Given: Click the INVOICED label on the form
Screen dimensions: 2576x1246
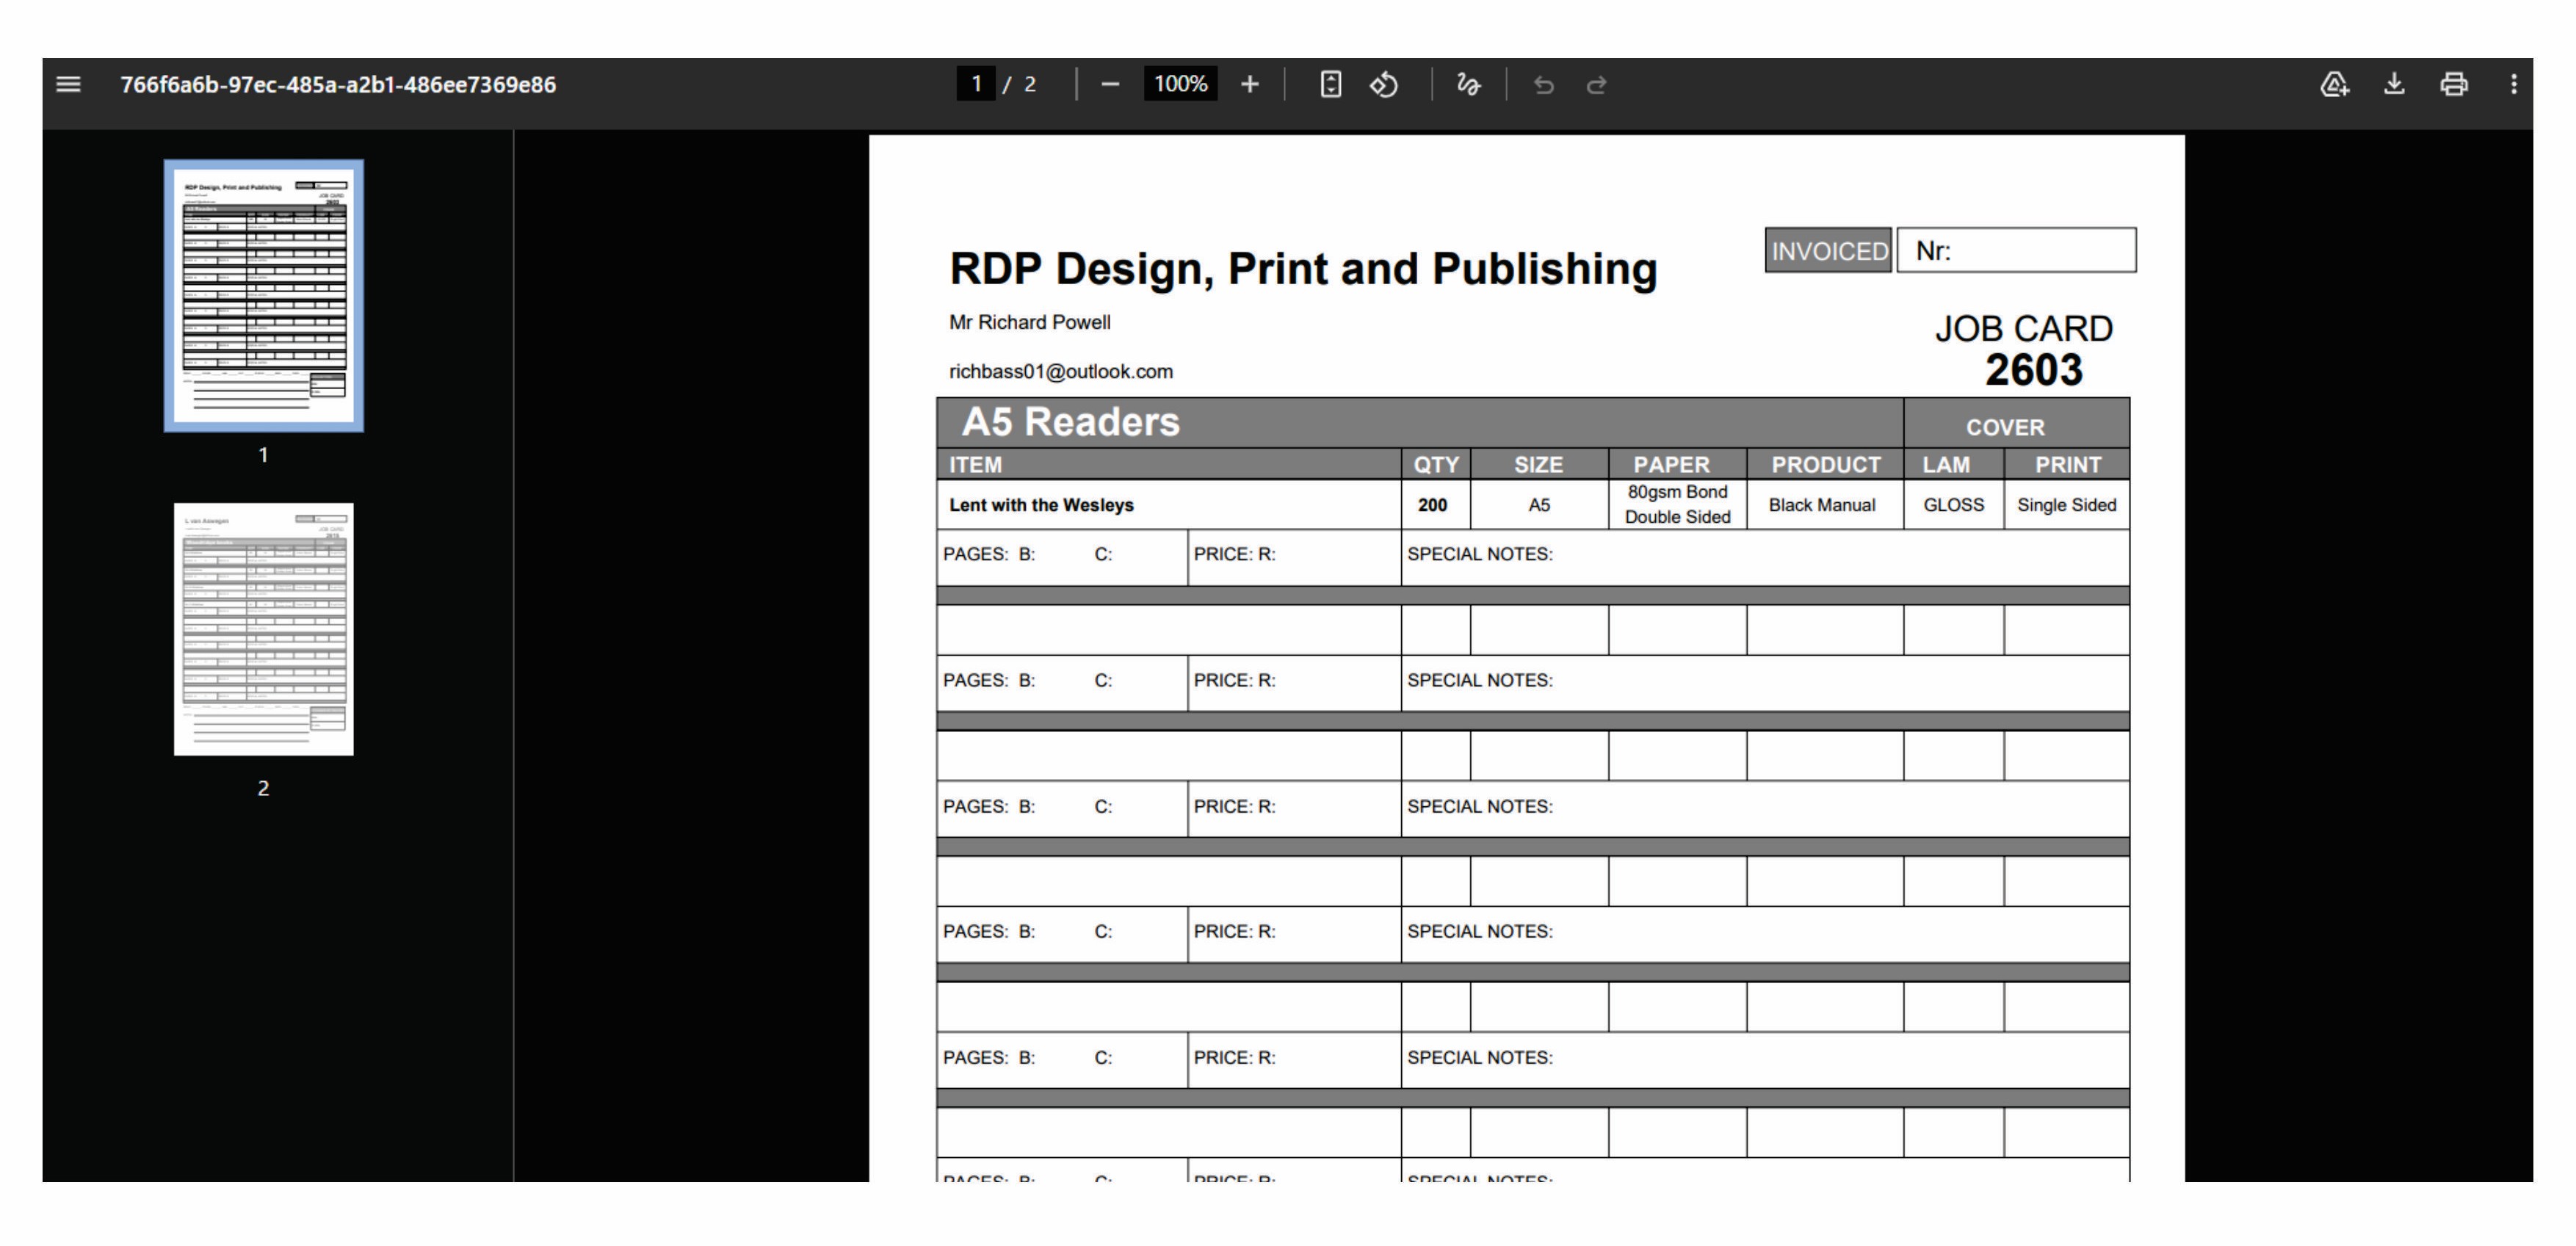Looking at the screenshot, I should [1827, 251].
